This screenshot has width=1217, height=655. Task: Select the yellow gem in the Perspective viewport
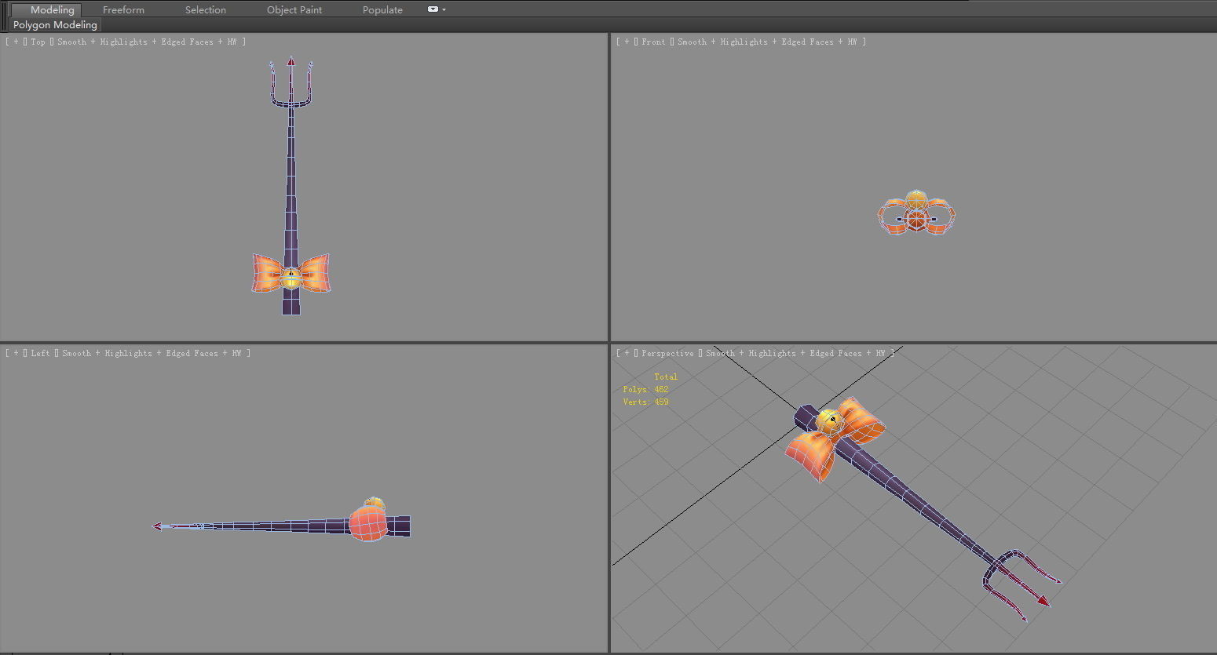coord(829,422)
